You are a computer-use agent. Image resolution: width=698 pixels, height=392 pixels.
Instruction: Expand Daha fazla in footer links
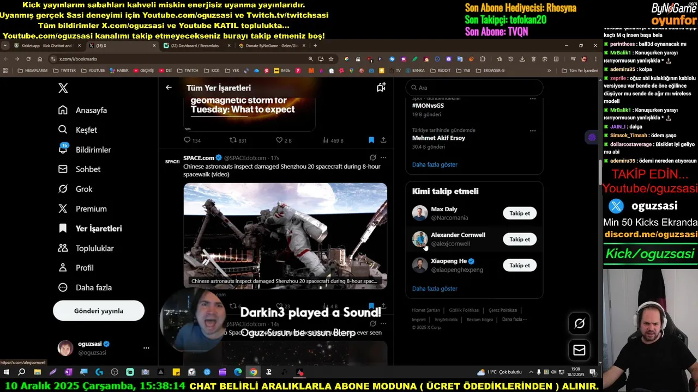click(x=514, y=320)
